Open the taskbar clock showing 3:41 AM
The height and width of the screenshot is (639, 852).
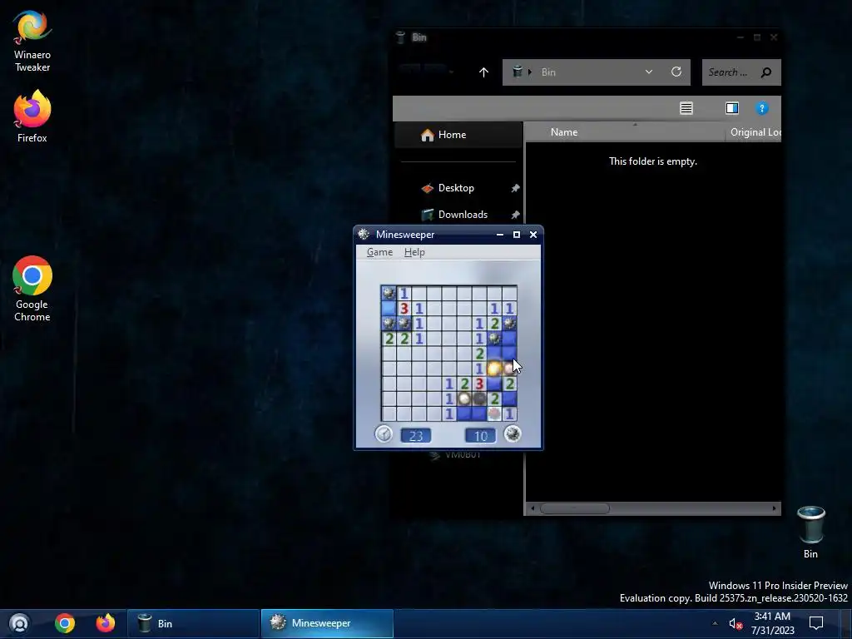click(x=772, y=623)
